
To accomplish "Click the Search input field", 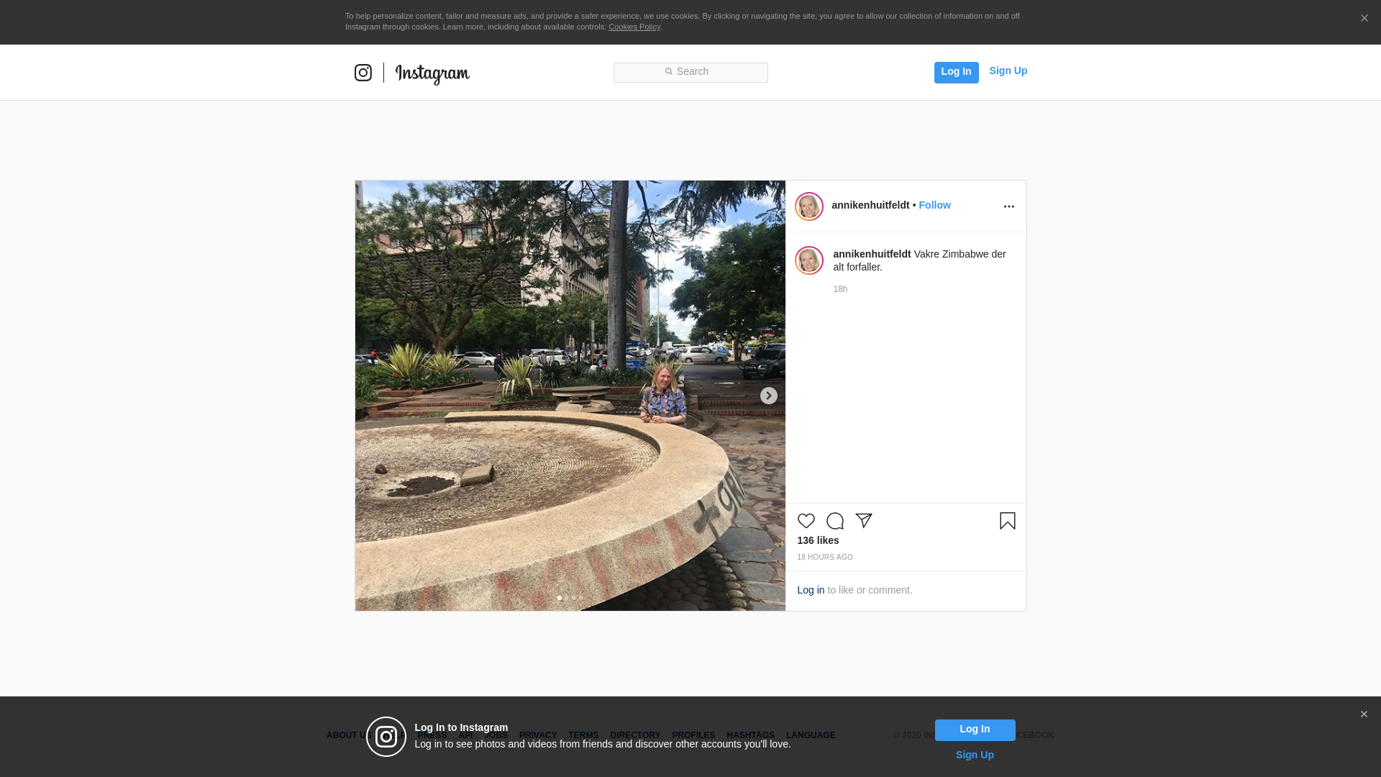I will click(x=690, y=72).
